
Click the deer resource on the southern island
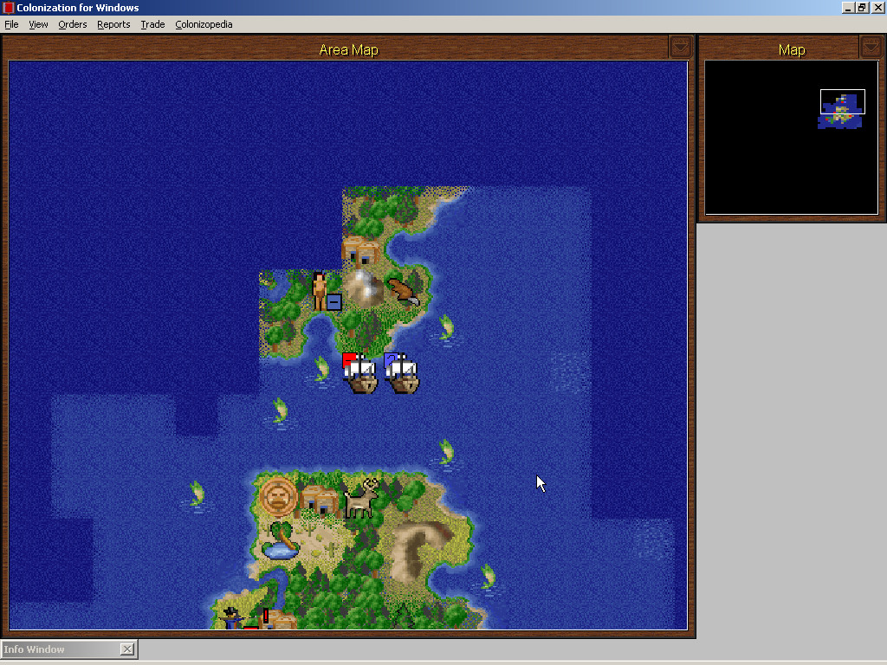click(362, 498)
